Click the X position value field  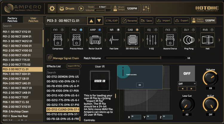(x=136, y=117)
